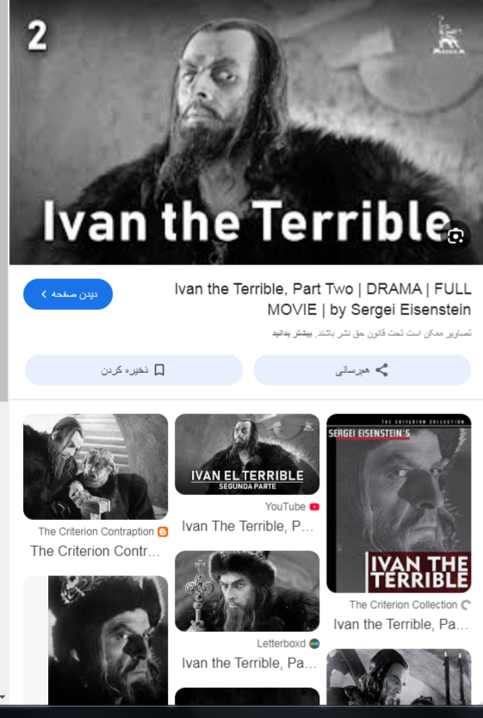Image resolution: width=483 pixels, height=718 pixels.
Task: Click the share icon in the share button
Action: click(381, 370)
